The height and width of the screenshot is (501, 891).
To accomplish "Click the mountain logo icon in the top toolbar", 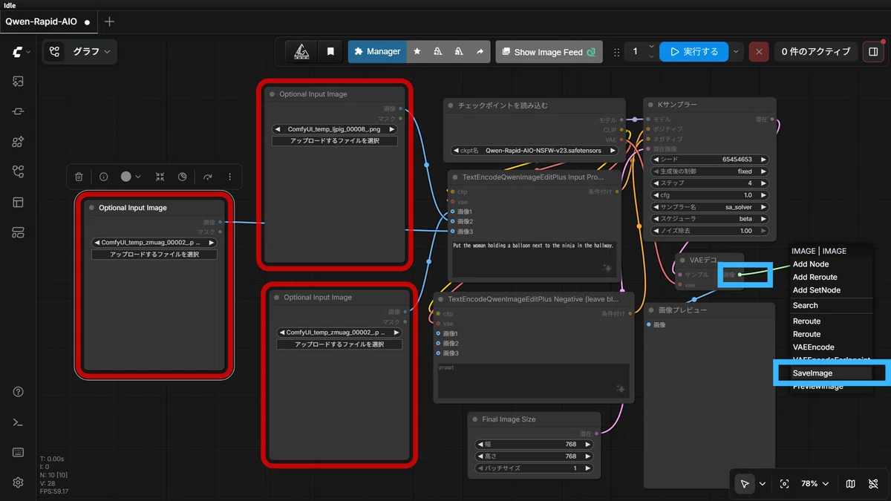I will [301, 52].
